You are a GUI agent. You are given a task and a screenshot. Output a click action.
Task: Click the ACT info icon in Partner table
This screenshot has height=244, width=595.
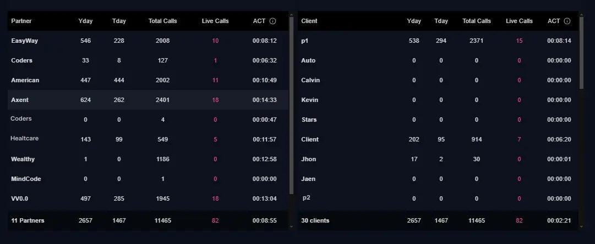[x=272, y=21]
